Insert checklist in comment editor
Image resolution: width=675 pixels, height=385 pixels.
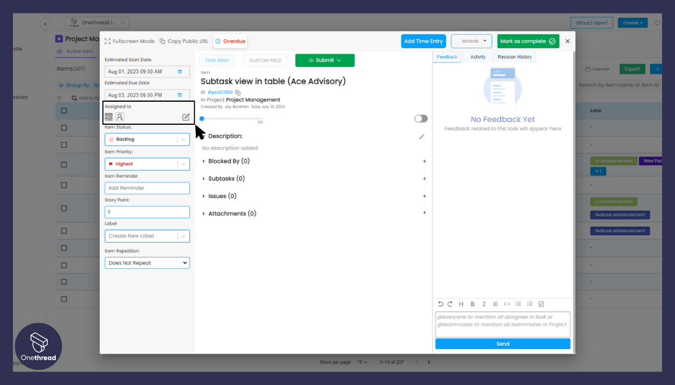click(x=541, y=304)
